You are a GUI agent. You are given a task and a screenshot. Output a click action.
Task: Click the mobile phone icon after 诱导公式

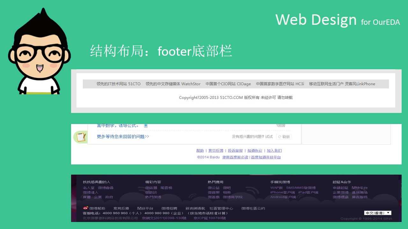pyautogui.click(x=146, y=126)
